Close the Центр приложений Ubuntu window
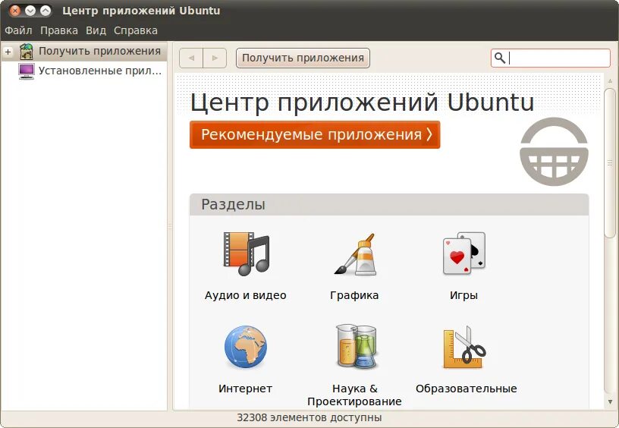 pos(14,11)
